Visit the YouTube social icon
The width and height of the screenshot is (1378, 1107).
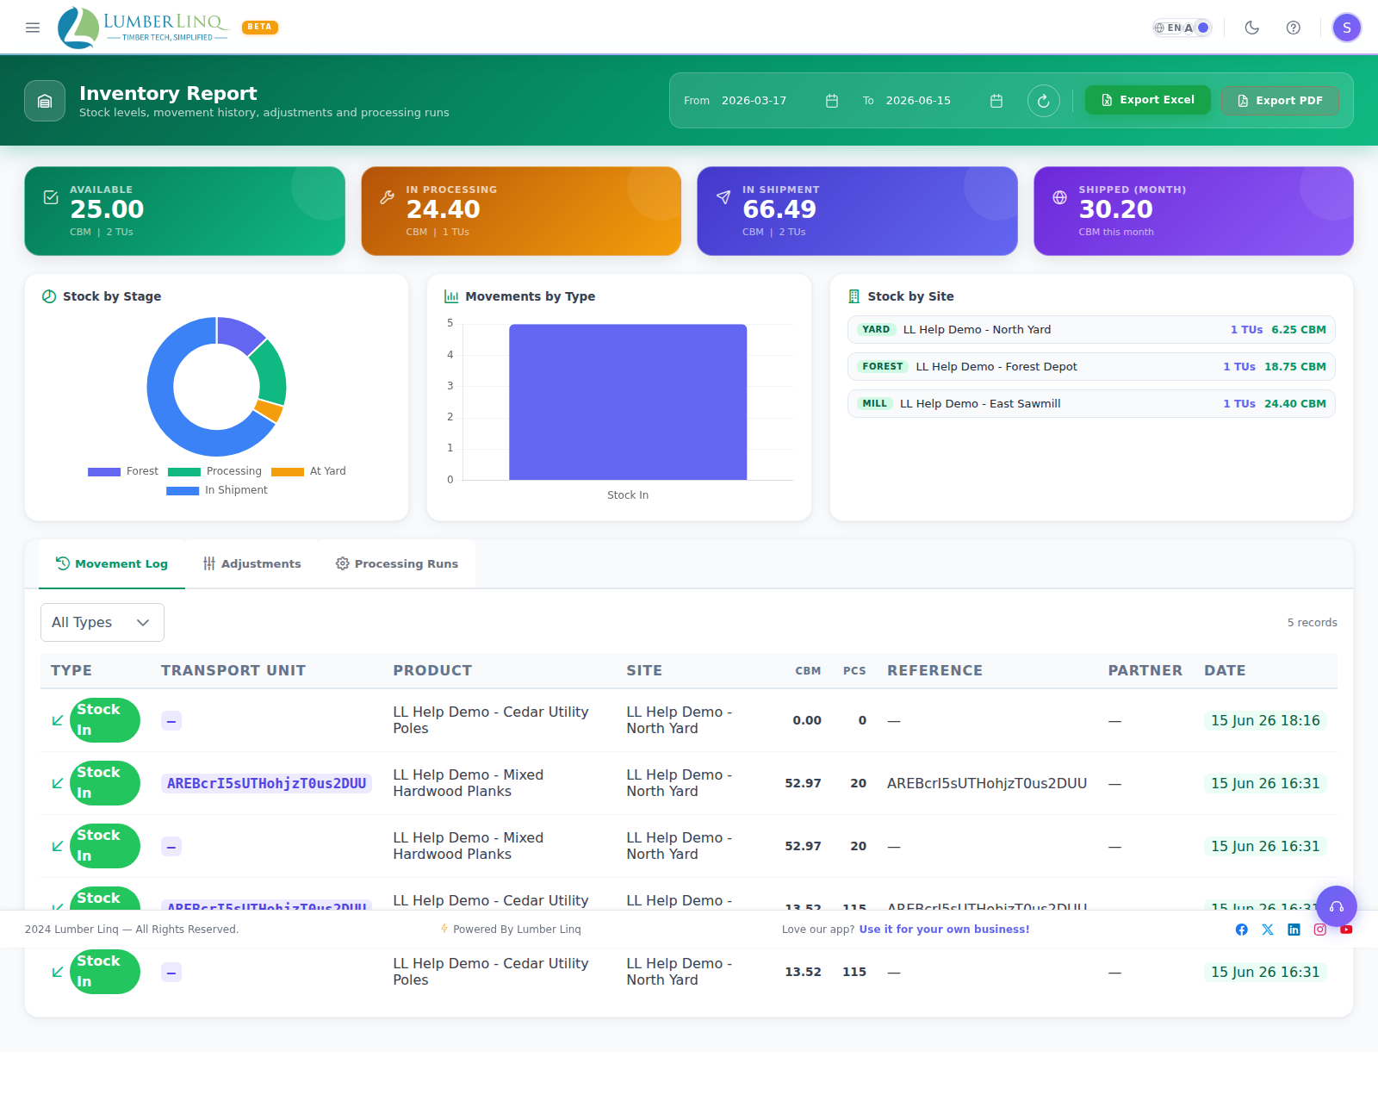point(1346,930)
